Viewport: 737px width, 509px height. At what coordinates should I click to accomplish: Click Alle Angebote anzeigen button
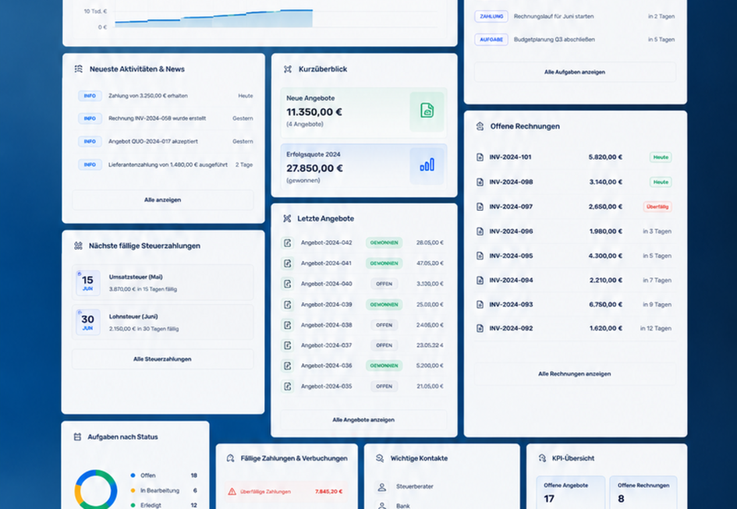click(363, 420)
